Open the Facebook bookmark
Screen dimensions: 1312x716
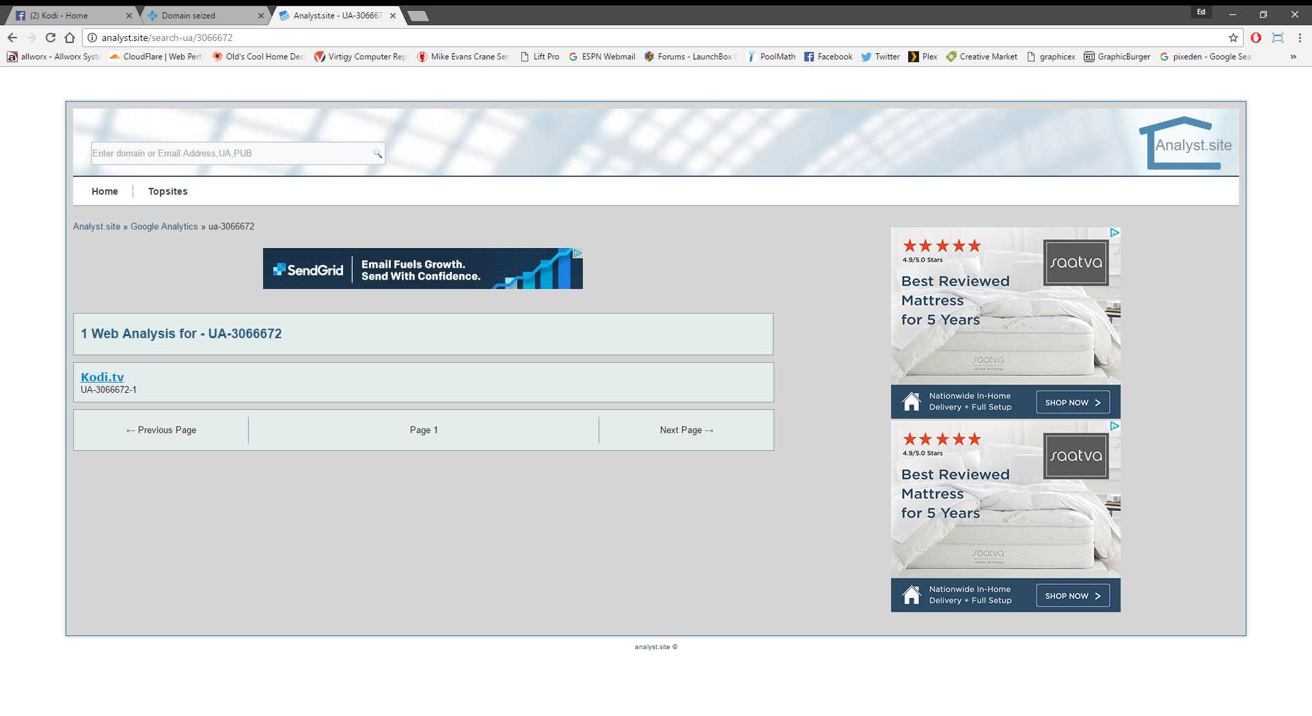click(828, 57)
